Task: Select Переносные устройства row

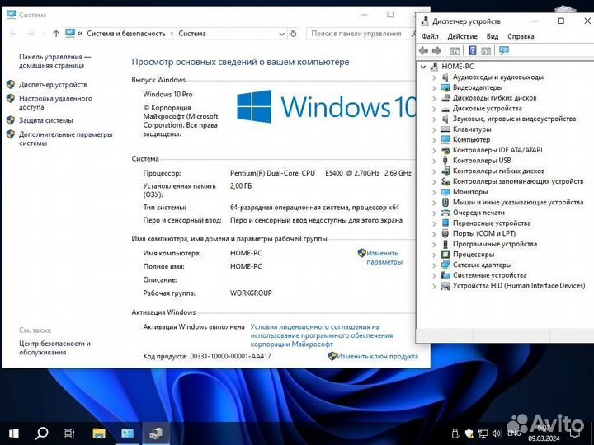Action: [x=492, y=223]
